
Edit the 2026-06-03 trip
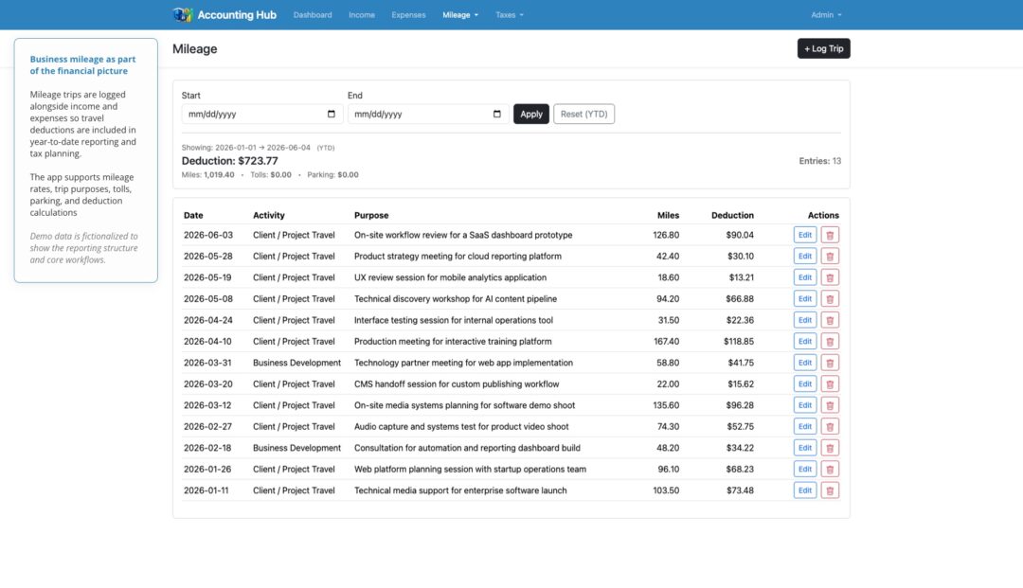tap(805, 235)
